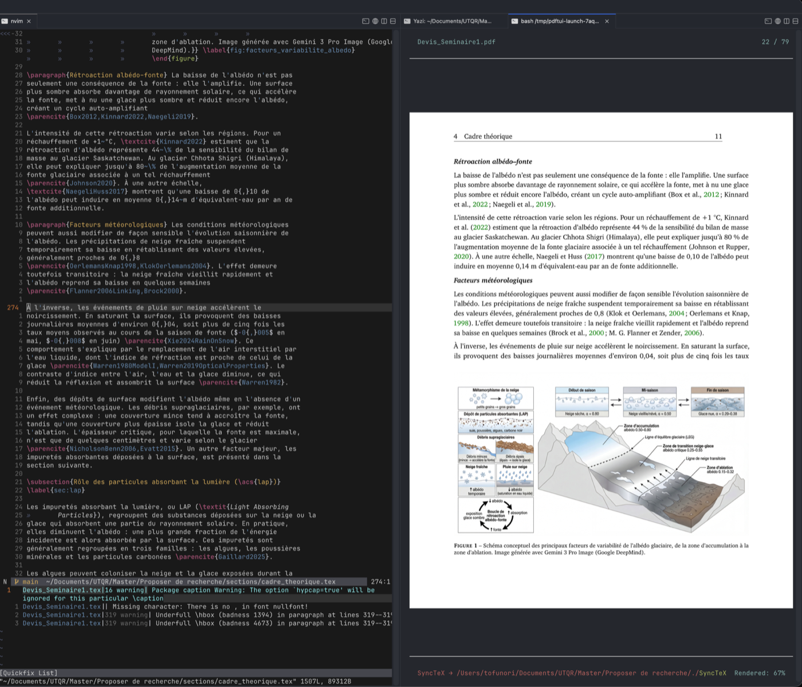
Task: Open citation link 2019 after Naegeli et al.
Action: click(x=543, y=204)
